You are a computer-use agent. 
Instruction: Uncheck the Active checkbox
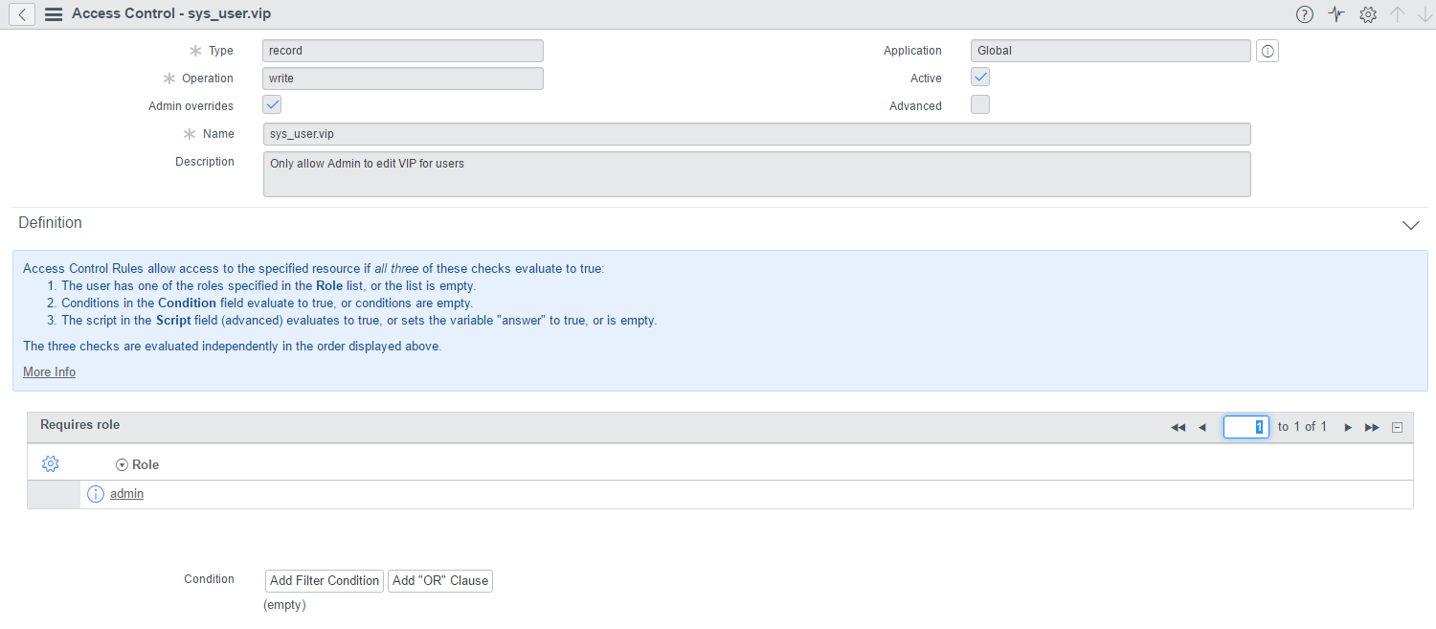pyautogui.click(x=980, y=78)
